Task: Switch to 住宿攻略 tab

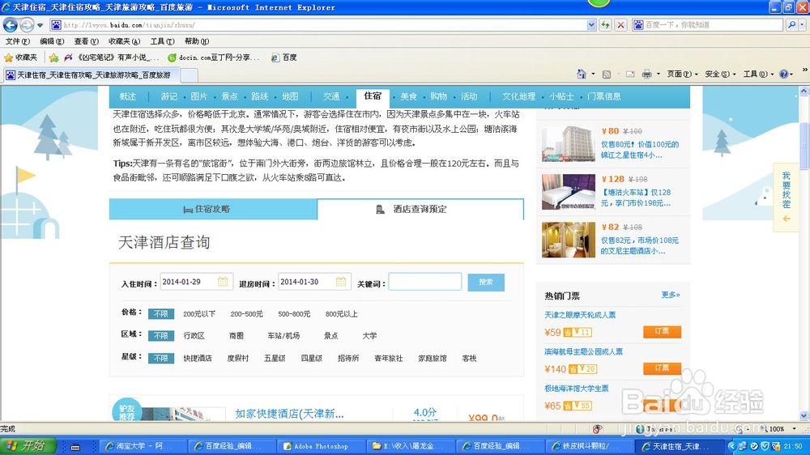Action: coord(213,209)
